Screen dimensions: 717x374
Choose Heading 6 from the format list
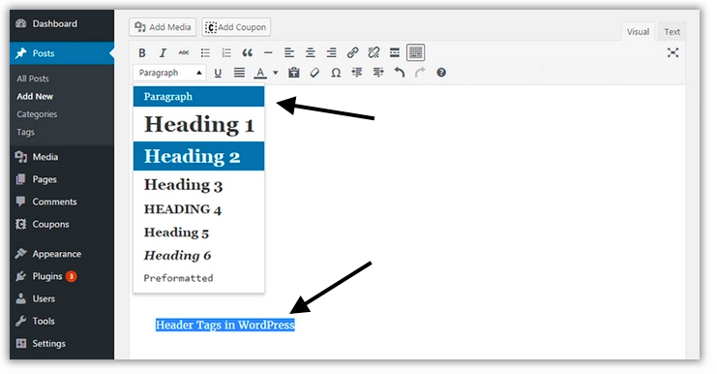(x=199, y=255)
